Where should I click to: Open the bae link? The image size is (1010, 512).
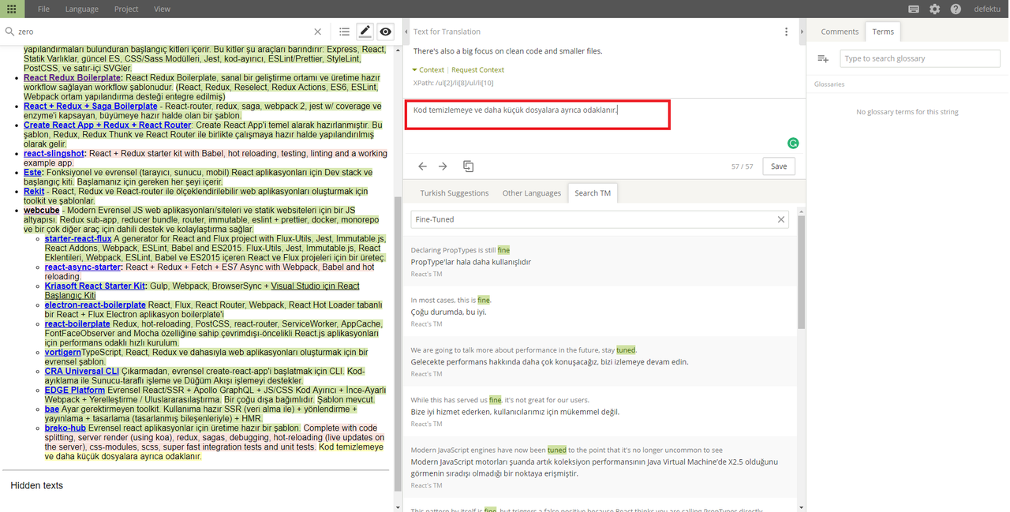pyautogui.click(x=52, y=409)
